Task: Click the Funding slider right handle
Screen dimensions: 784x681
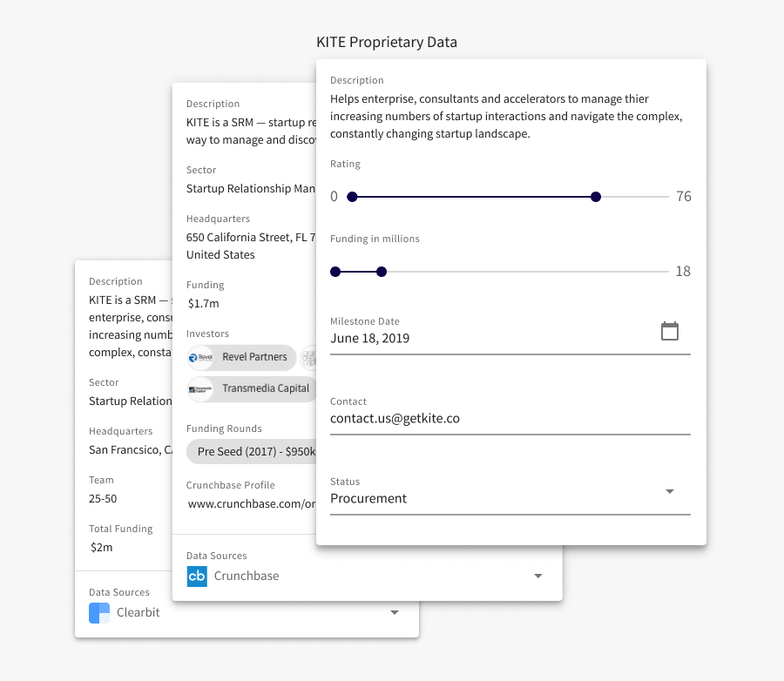Action: coord(381,272)
